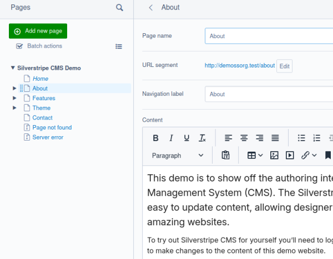
Task: Align text left
Action: coord(228,138)
